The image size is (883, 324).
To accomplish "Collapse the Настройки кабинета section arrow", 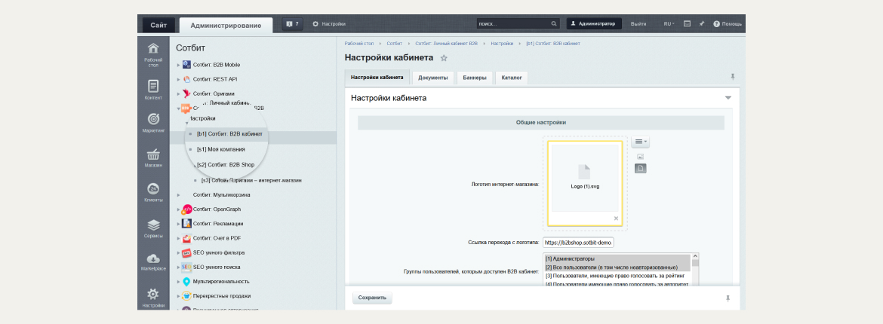I will click(728, 98).
